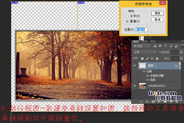Switch to the 图层 panel tab
184x123 pixels.
click(x=136, y=41)
